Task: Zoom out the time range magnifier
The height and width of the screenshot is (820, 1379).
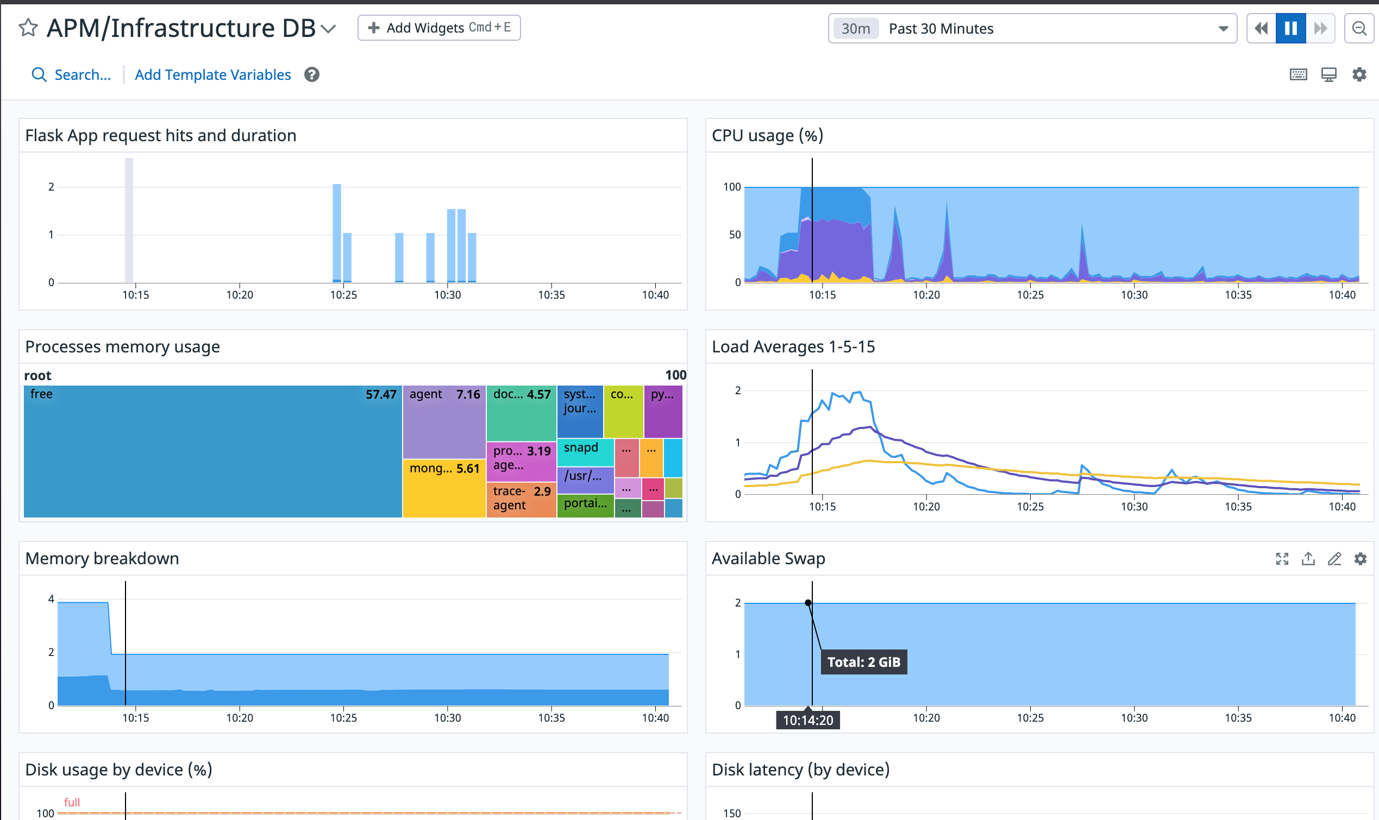Action: pos(1359,28)
